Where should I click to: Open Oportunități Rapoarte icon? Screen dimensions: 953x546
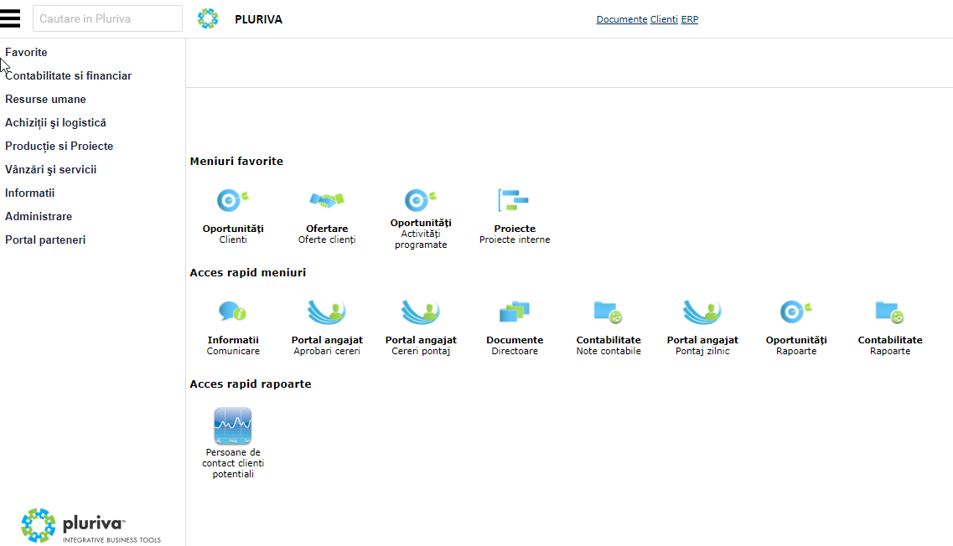coord(796,312)
